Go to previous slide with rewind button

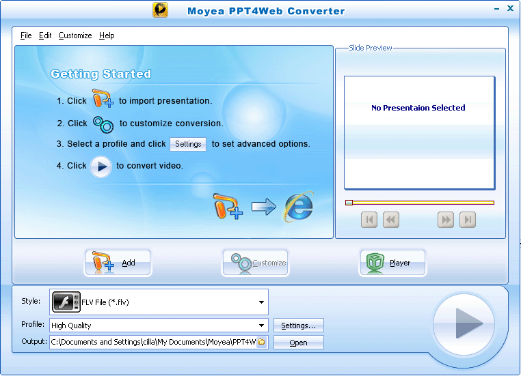click(x=391, y=220)
